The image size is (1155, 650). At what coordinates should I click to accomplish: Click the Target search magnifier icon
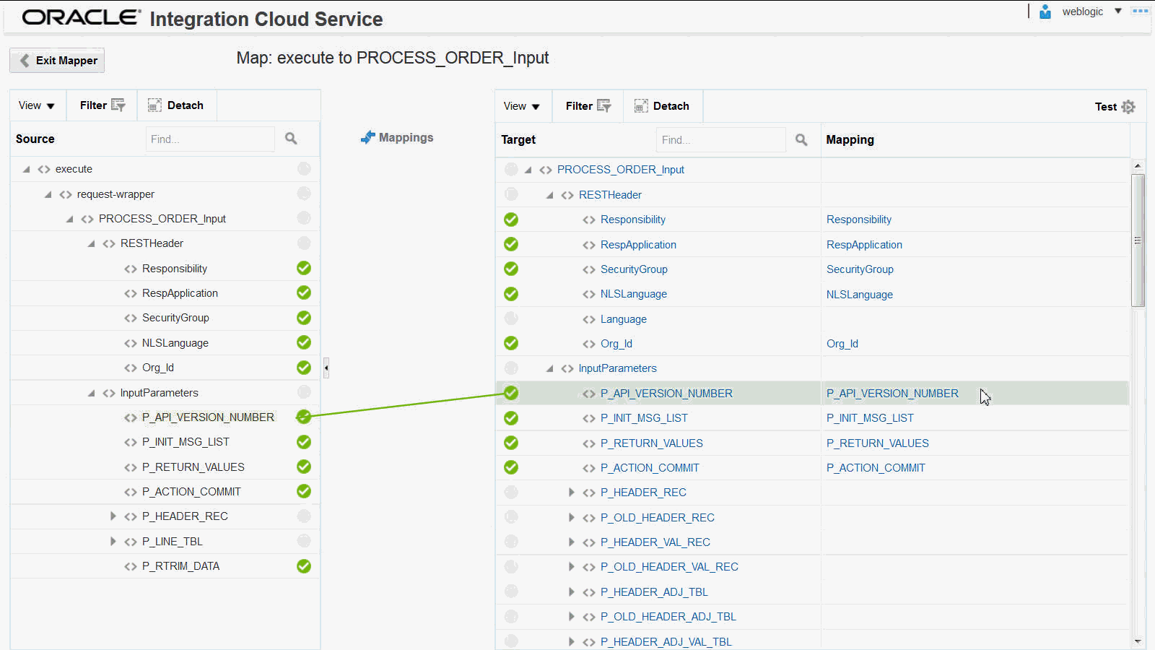point(801,139)
